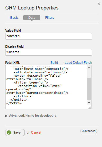
Task: Expand Advanced: Name for developers section
Action: click(31, 116)
